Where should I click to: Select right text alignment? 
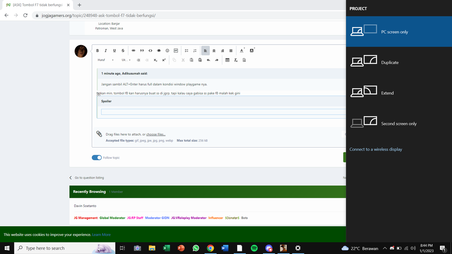click(x=222, y=51)
